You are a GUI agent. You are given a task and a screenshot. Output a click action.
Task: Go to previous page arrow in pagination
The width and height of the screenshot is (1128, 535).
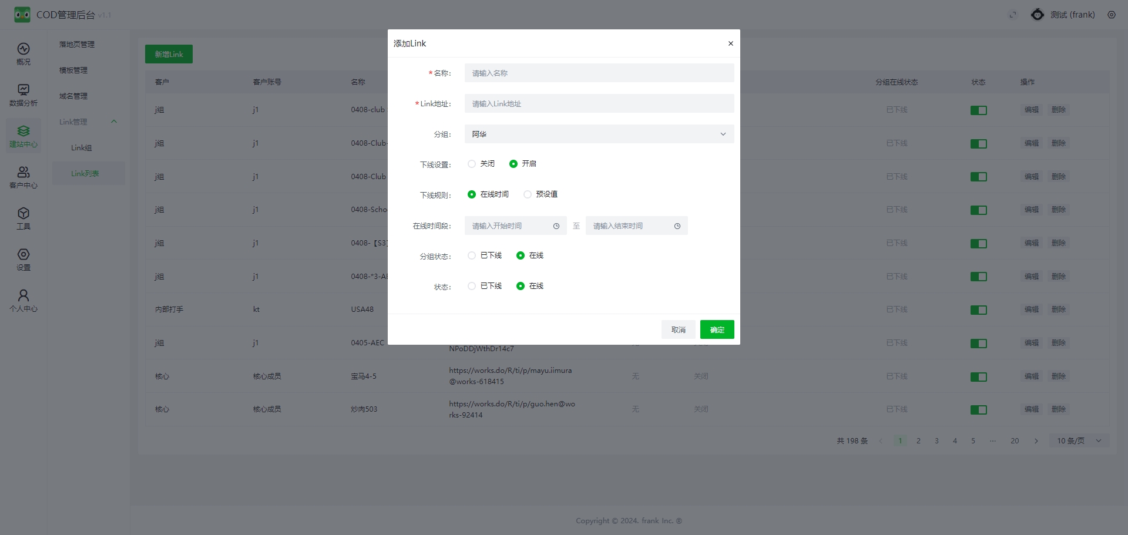coord(881,441)
